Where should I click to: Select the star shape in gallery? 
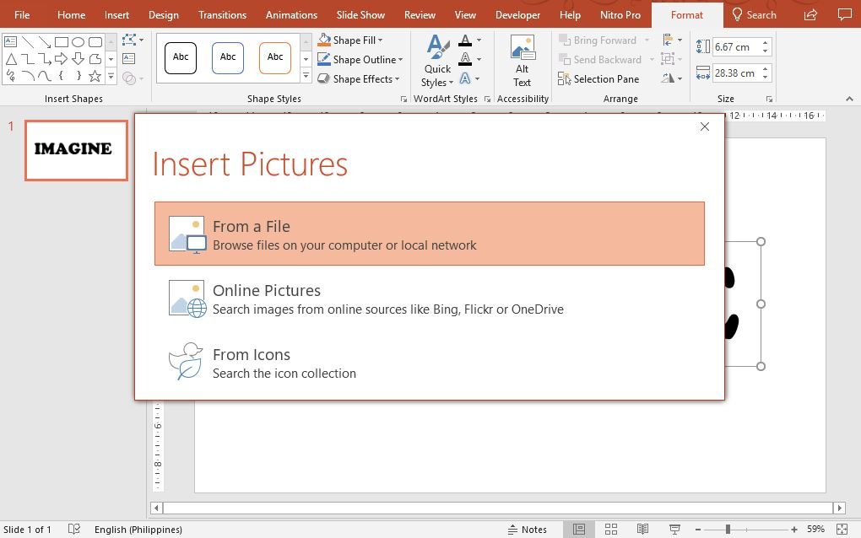click(x=95, y=77)
